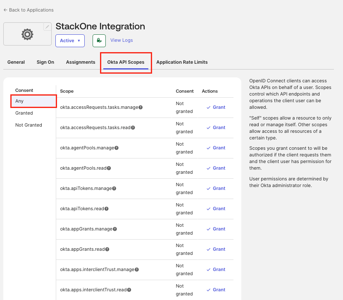The width and height of the screenshot is (343, 300).
Task: Show help icon for okta.apps.interclientTrust.read
Action: [129, 290]
